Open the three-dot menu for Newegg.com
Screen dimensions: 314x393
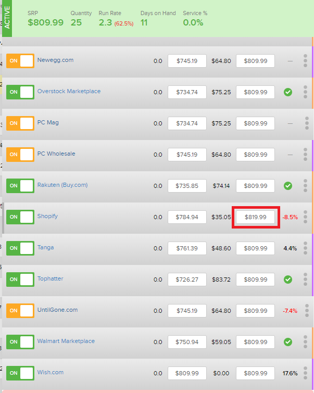pyautogui.click(x=305, y=61)
